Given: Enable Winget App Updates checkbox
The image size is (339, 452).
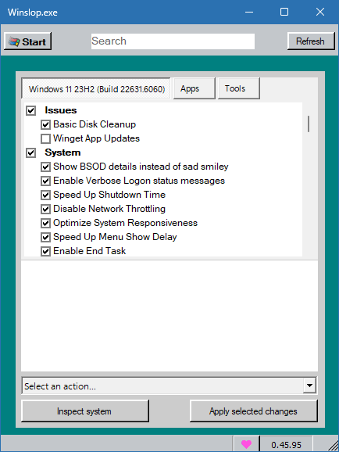Looking at the screenshot, I should (45, 138).
